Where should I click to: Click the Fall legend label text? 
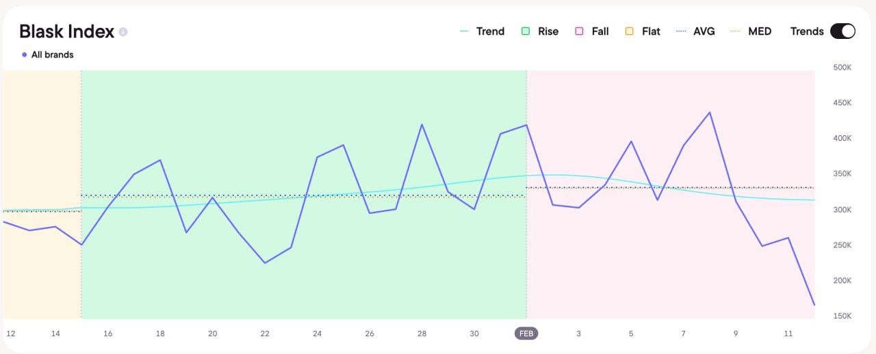point(600,31)
